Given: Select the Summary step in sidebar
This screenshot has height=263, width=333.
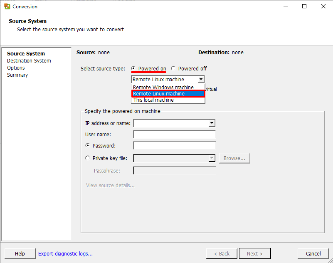Looking at the screenshot, I should [x=17, y=75].
